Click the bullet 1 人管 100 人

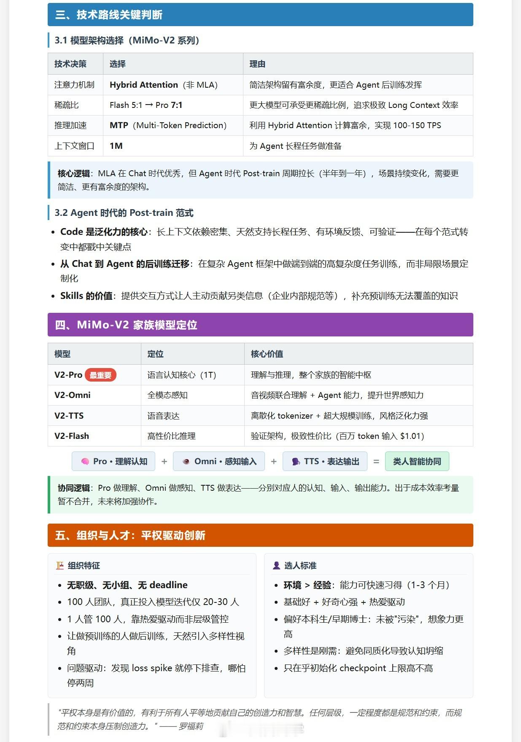click(x=148, y=619)
